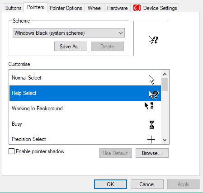Viewport: 203px width, 193px height.
Task: Click the Working In Background cursor icon
Action: coord(149,106)
